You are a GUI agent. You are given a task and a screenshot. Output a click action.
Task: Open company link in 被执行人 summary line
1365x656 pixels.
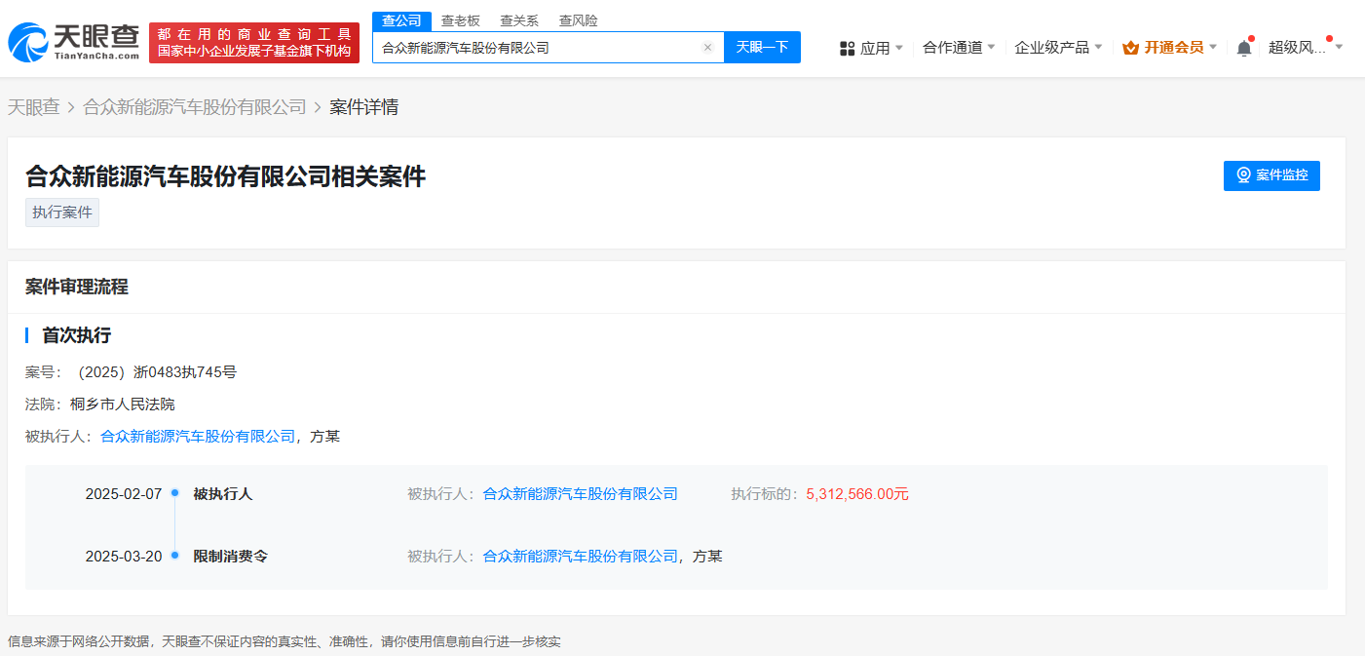coord(198,436)
